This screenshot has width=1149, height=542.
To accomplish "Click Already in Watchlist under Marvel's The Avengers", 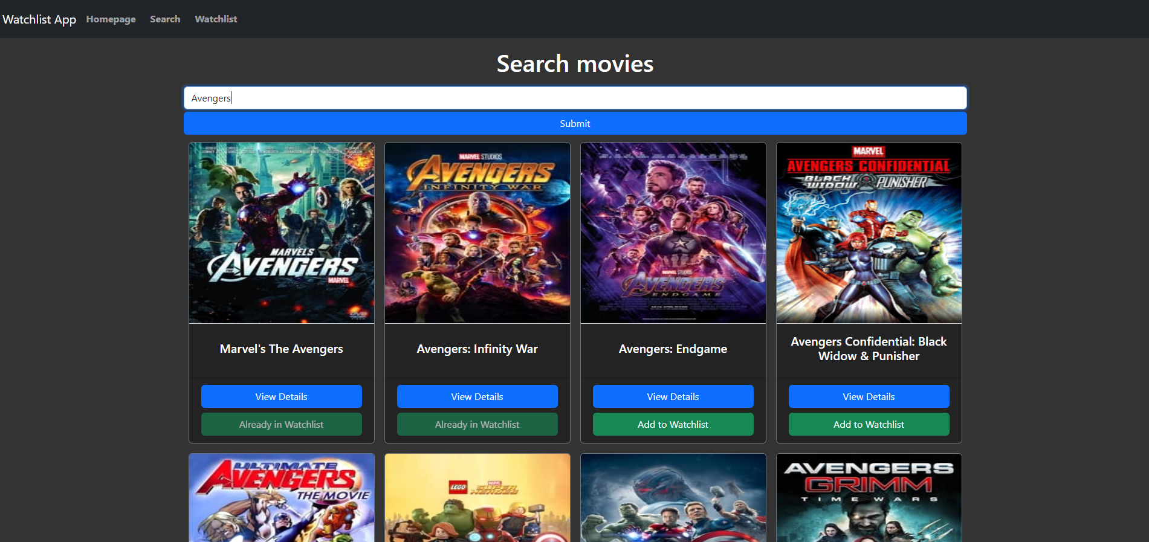I will 281,424.
